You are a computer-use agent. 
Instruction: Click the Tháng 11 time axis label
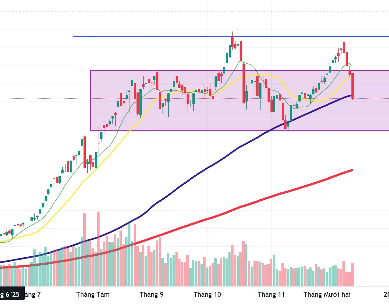pyautogui.click(x=271, y=294)
